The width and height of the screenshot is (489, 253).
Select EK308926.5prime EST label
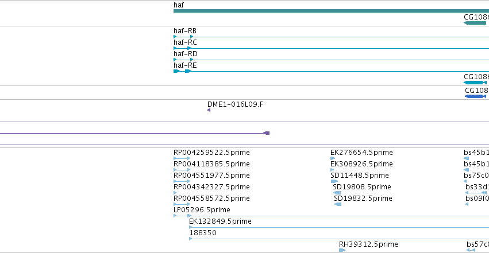point(361,164)
